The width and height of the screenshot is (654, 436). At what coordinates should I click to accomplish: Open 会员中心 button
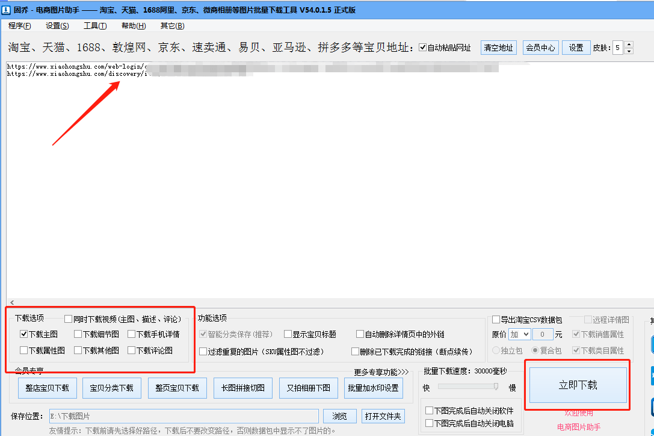[540, 48]
